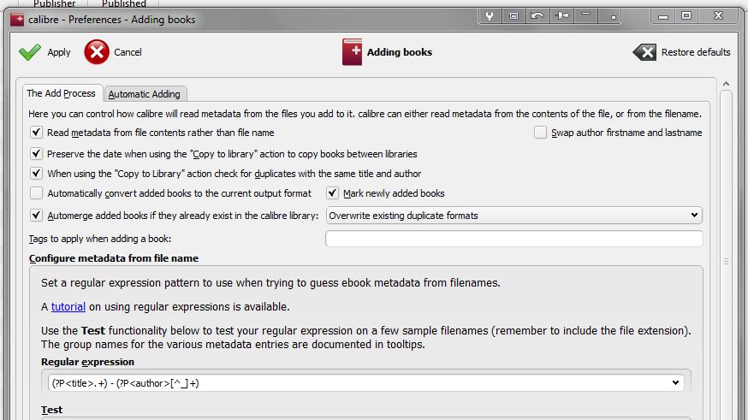Click the red Cancel X icon
Viewport: 748px width, 420px height.
coord(97,52)
